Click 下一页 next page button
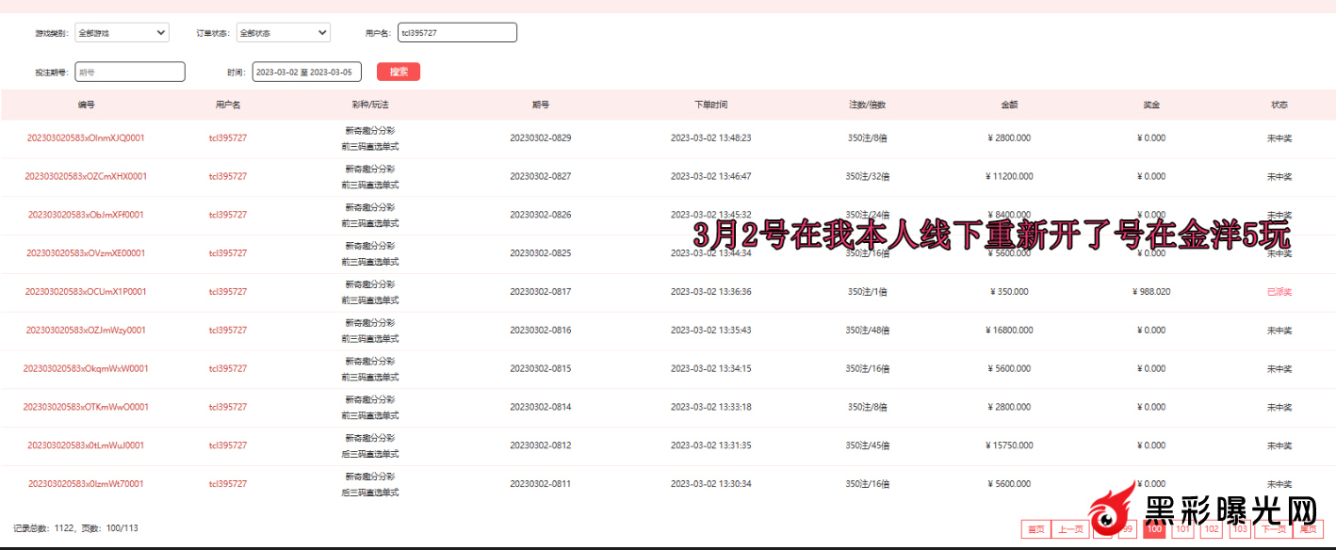Viewport: 1336px width, 550px height. pos(1273,529)
